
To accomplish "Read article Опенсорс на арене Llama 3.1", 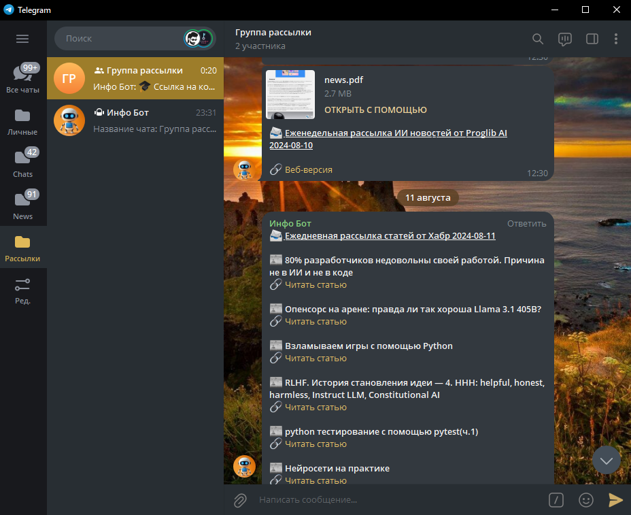I will tap(315, 322).
